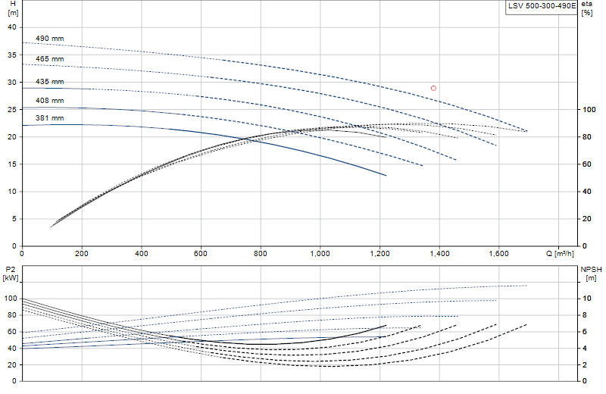Click the 1,600 flow axis tick label
Viewport: 606px width, 394px height.
click(x=499, y=254)
